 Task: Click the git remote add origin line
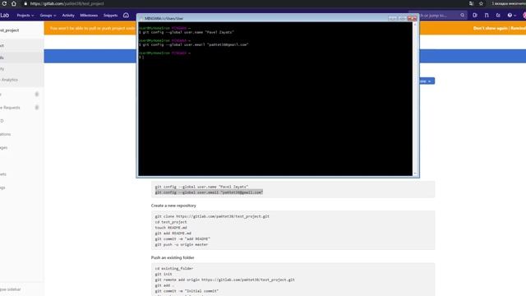[x=224, y=280]
